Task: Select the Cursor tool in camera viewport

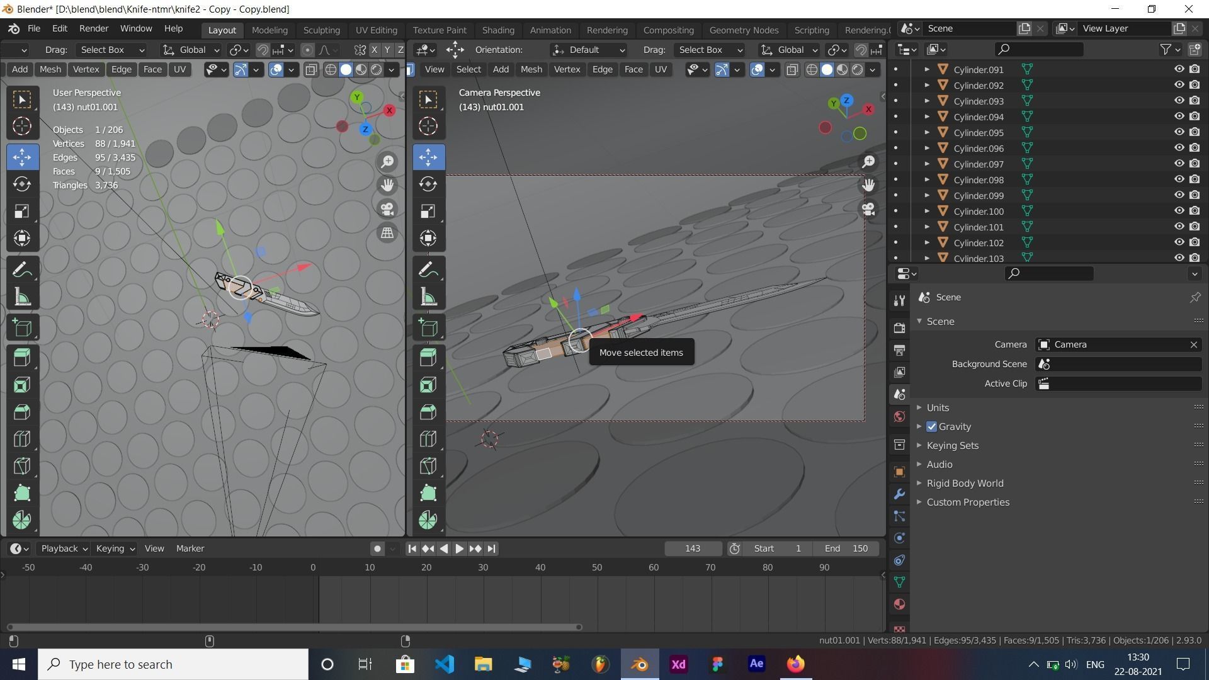Action: tap(428, 126)
